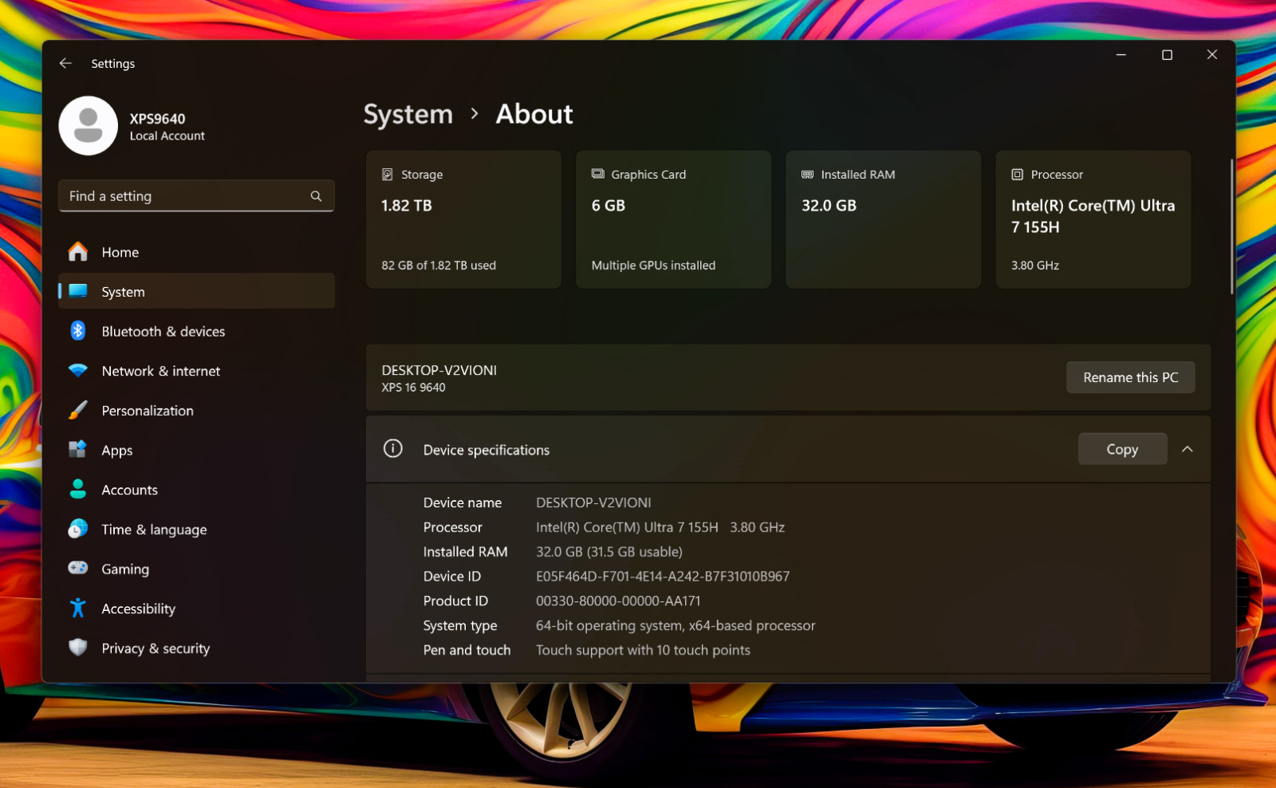The image size is (1276, 788).
Task: Open the Graphics Card 6 GB card
Action: click(x=673, y=219)
